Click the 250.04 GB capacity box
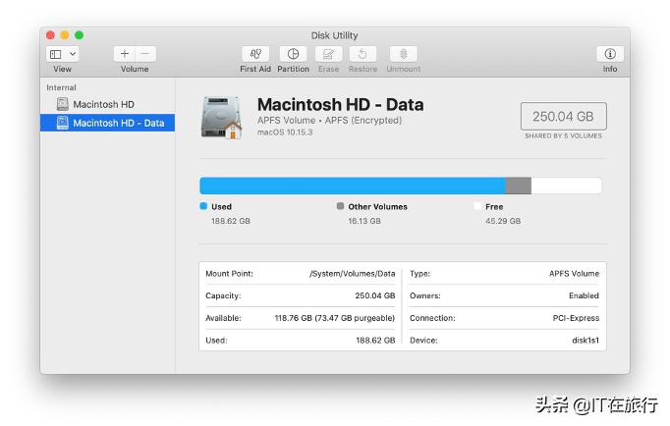This screenshot has height=426, width=670. pos(563,116)
